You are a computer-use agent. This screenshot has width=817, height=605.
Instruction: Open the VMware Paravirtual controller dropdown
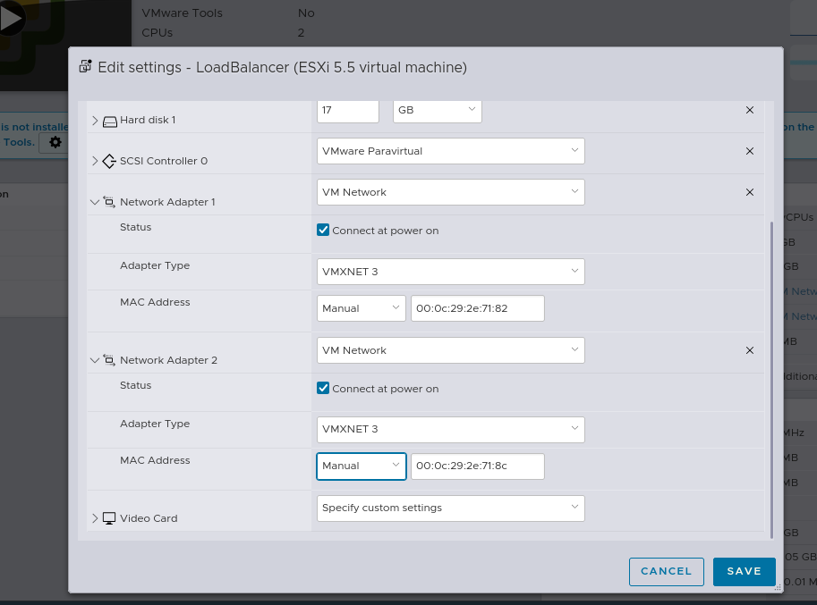[450, 151]
